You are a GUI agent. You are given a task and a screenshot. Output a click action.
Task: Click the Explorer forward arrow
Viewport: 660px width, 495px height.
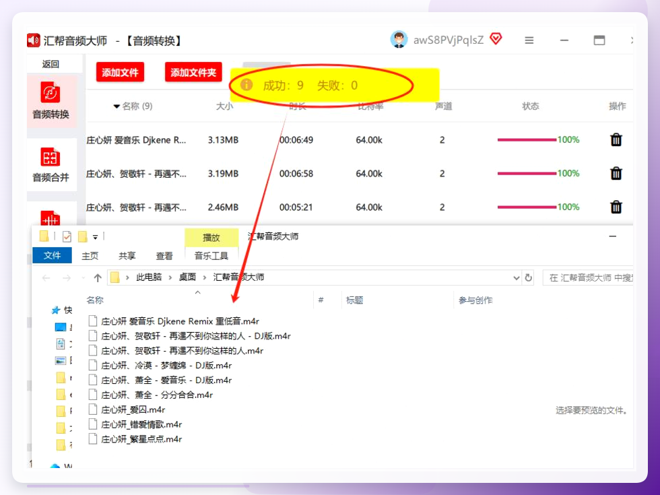(67, 277)
